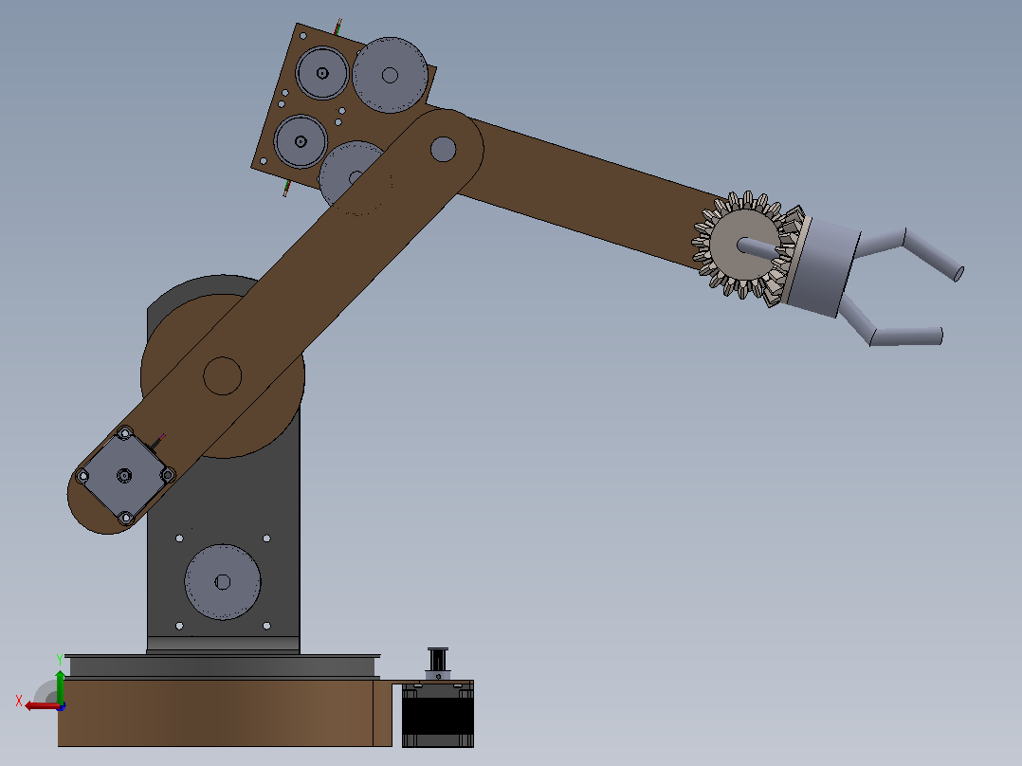1022x766 pixels.
Task: Click the wire sticking out above mounting plate
Action: 338,27
